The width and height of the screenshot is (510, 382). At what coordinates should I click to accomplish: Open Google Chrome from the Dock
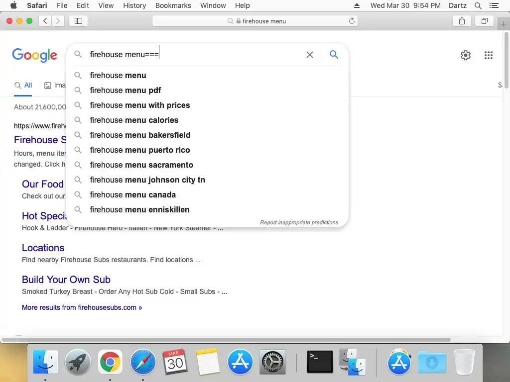110,362
